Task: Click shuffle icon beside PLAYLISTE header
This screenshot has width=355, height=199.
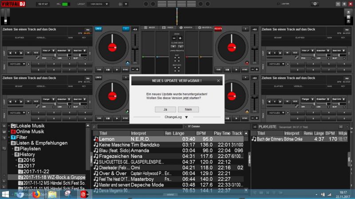Action: [255, 127]
